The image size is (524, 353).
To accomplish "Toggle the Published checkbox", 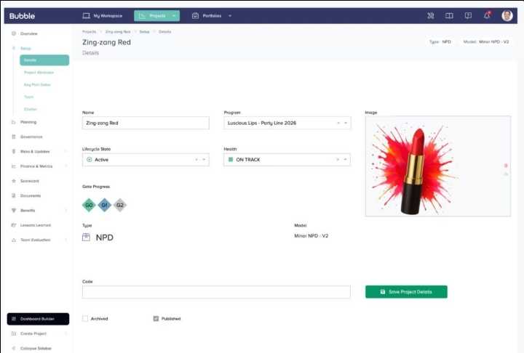I will [156, 319].
